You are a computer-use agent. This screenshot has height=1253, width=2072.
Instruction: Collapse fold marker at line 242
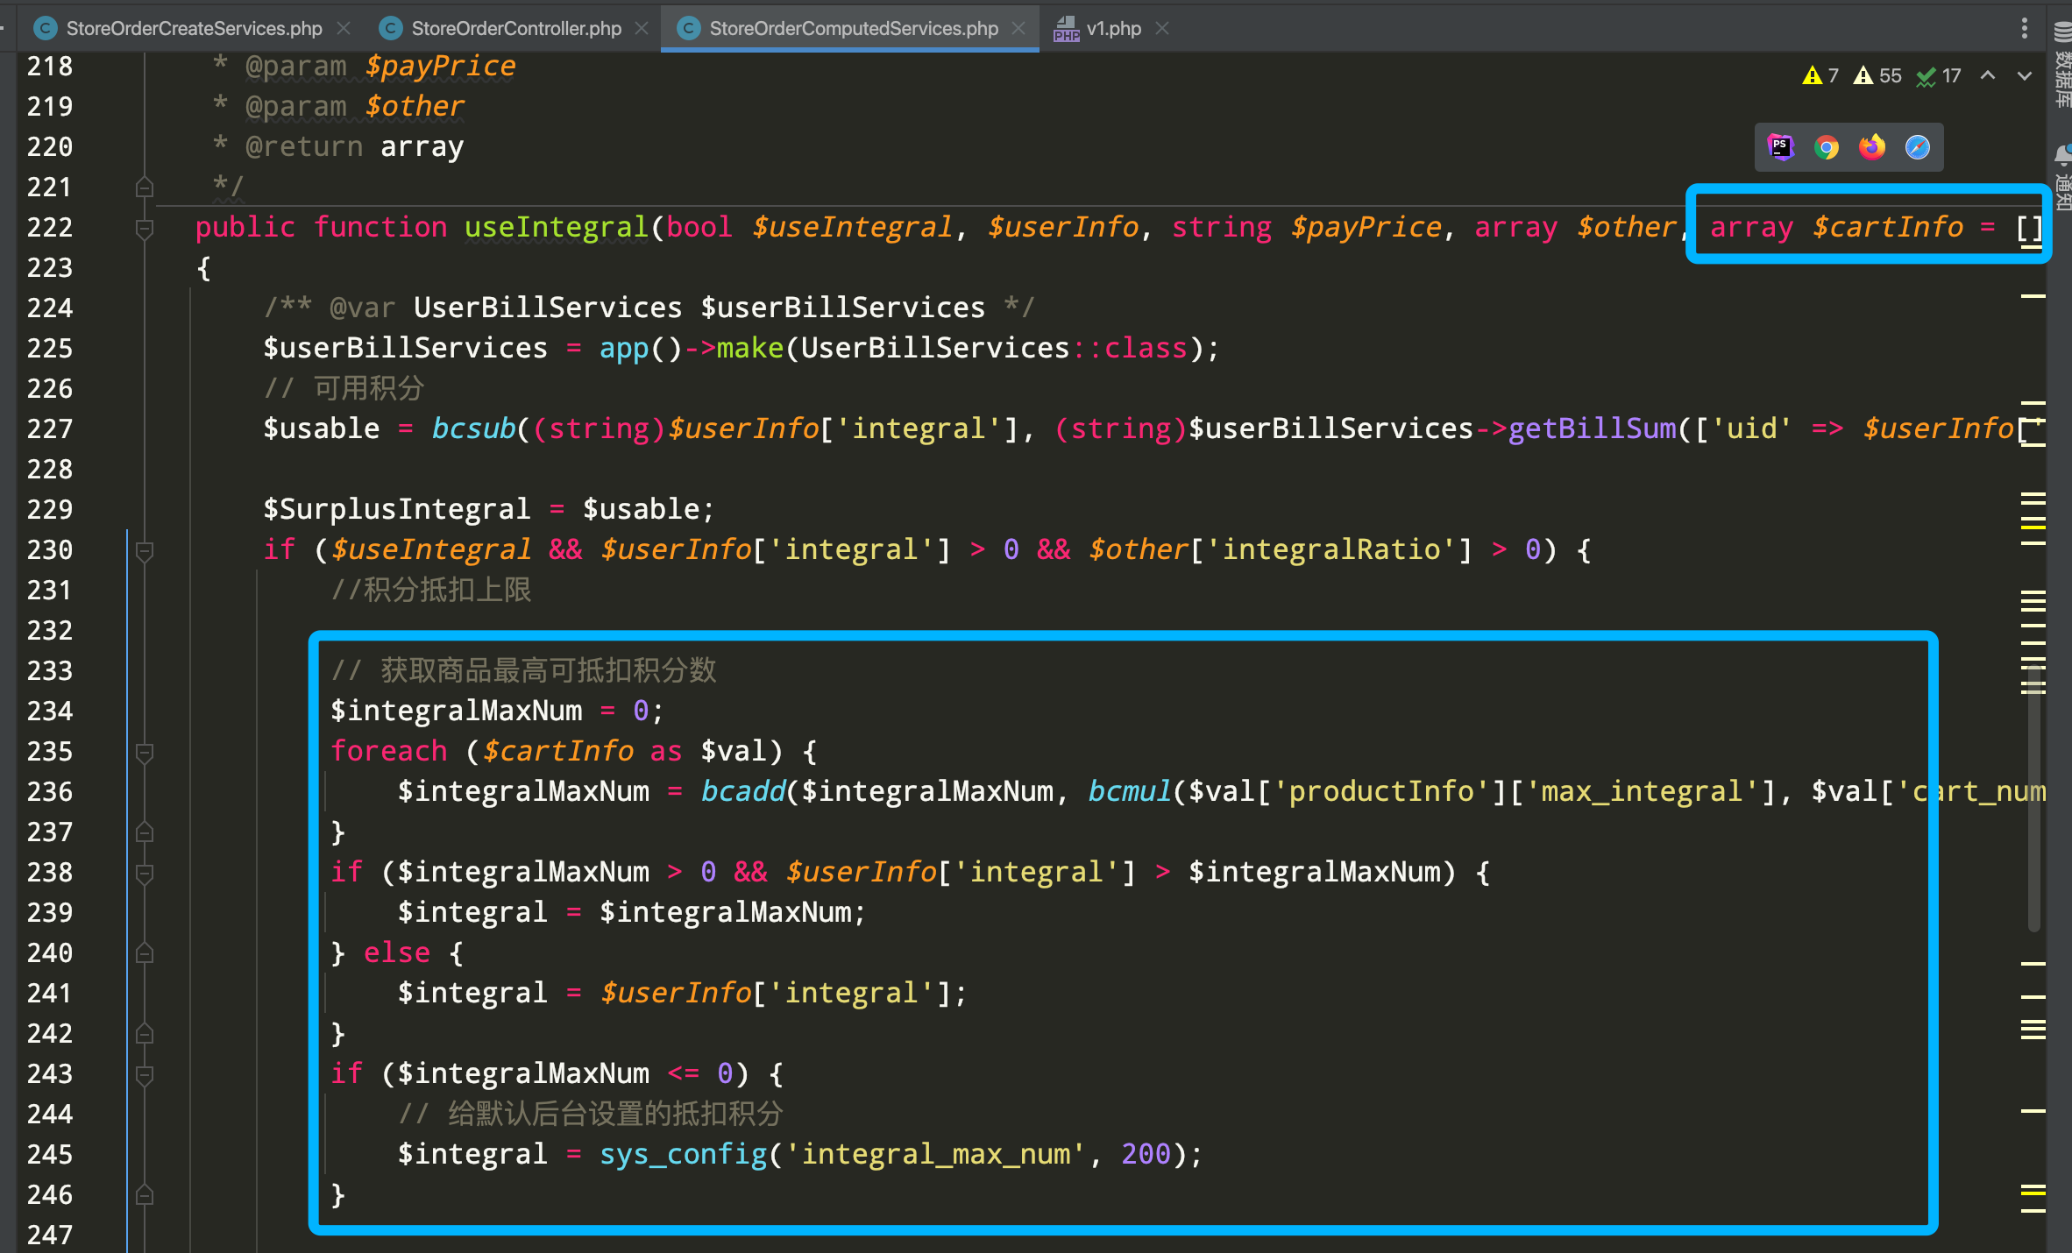(145, 1034)
